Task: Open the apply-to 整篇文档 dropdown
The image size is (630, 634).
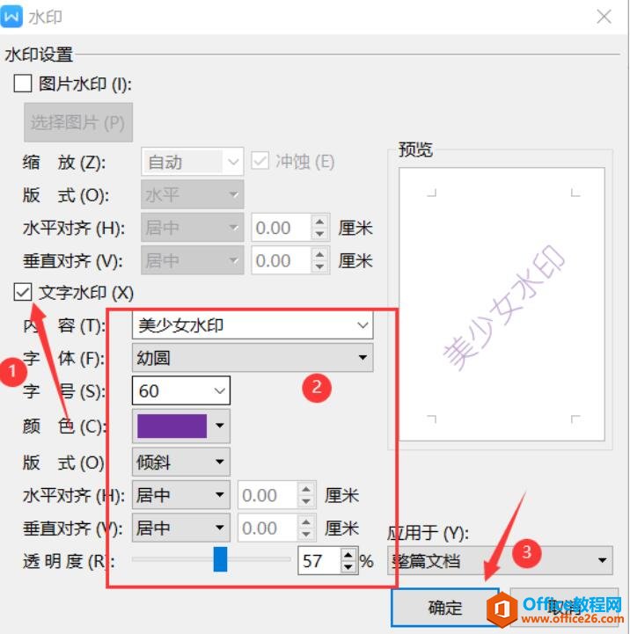Action: [500, 560]
